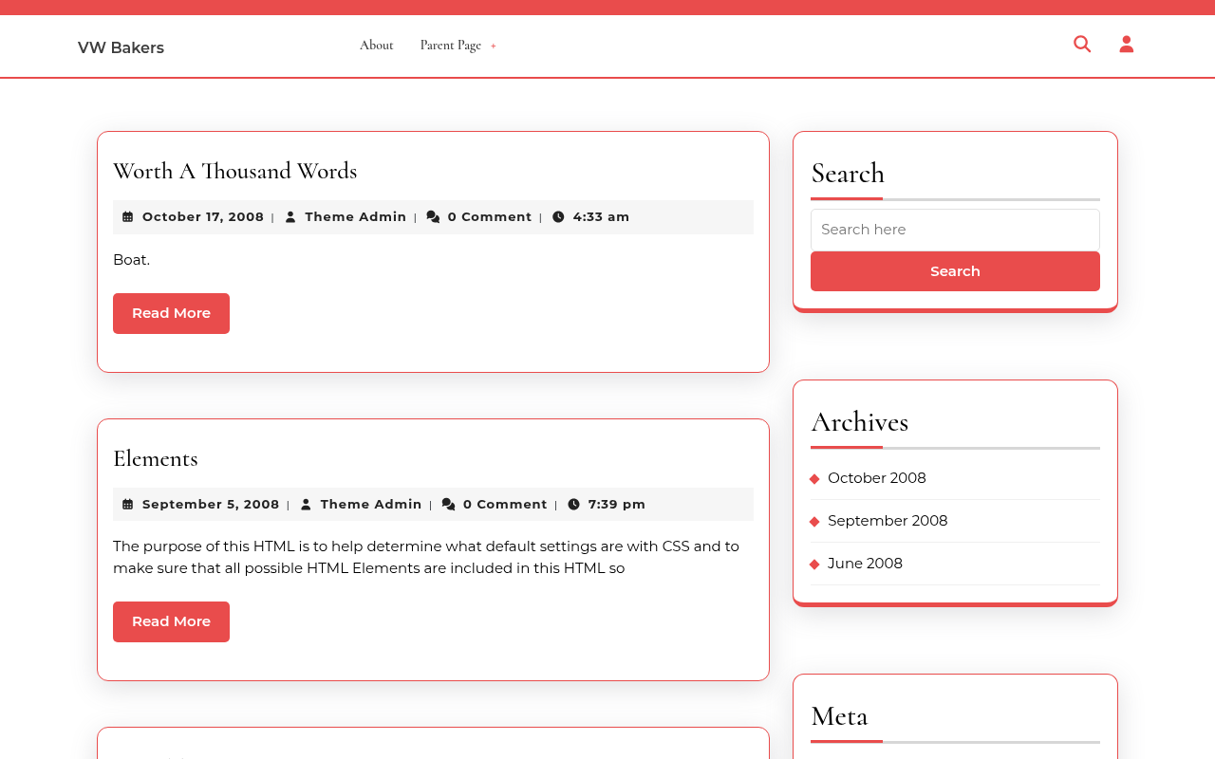
Task: Click diamond bullet beside June 2008
Action: pyautogui.click(x=814, y=565)
